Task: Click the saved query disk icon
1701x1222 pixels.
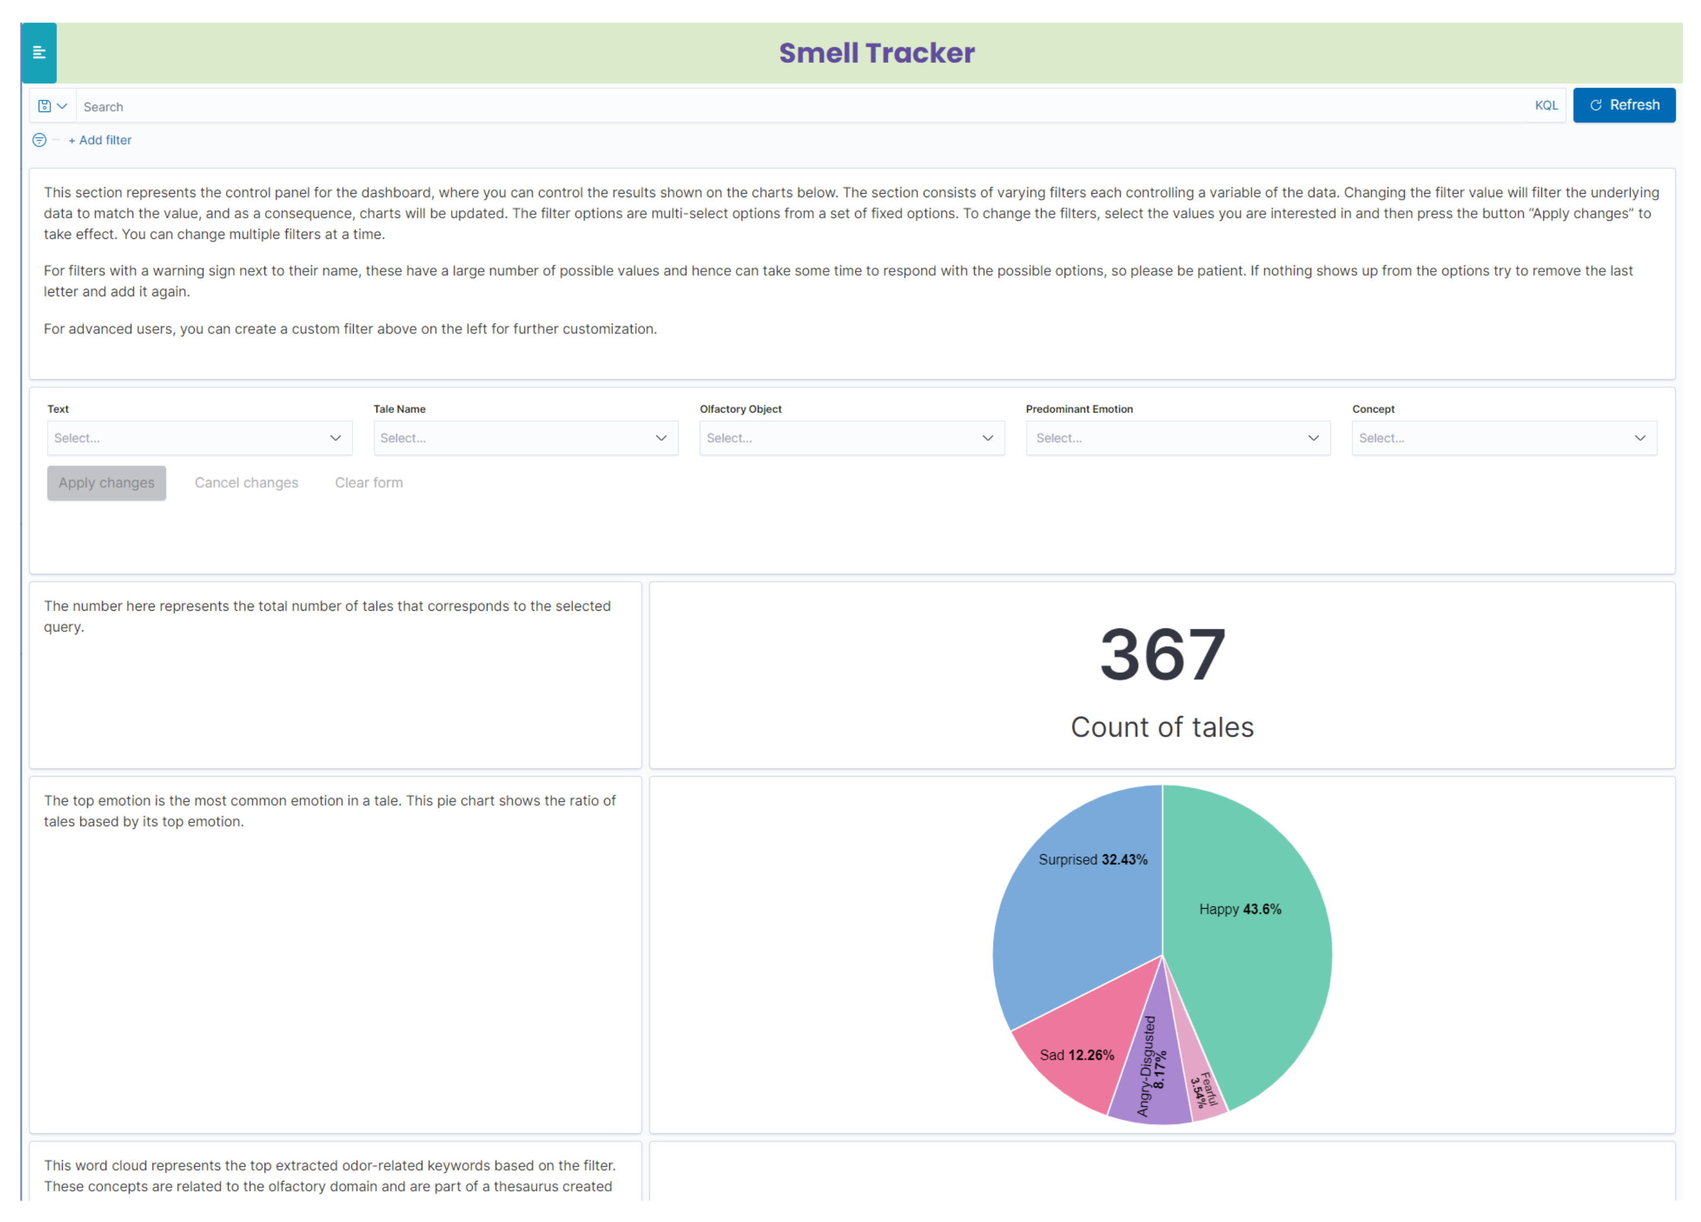Action: (x=45, y=106)
